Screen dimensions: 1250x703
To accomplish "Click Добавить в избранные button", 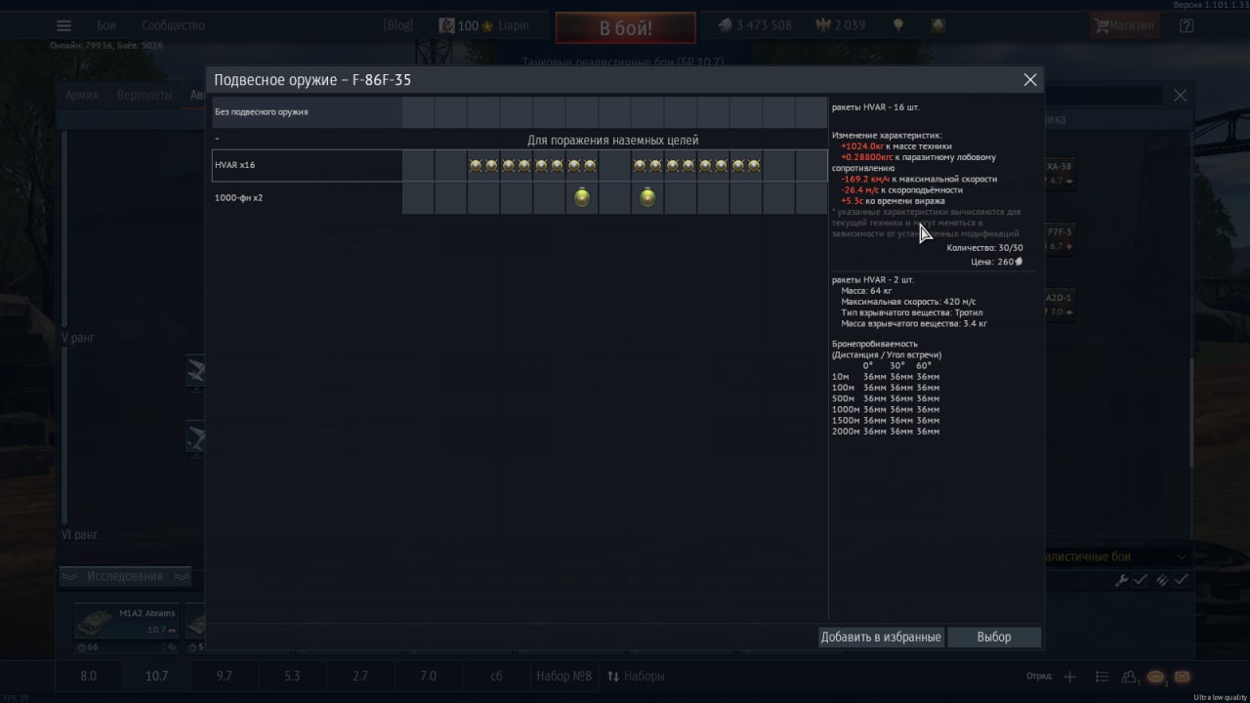I will [x=881, y=637].
